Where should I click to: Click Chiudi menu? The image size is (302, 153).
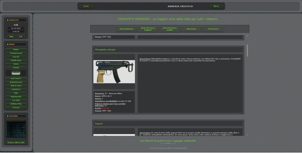point(16,60)
